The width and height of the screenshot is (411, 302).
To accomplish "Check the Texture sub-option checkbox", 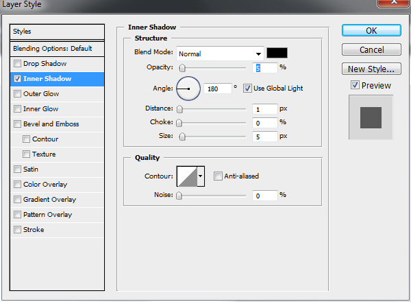I will pos(26,154).
